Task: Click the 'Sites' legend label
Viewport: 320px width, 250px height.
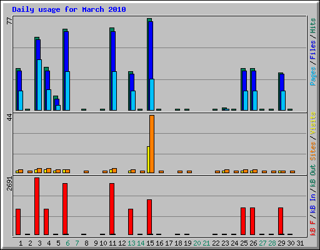Action: point(313,151)
